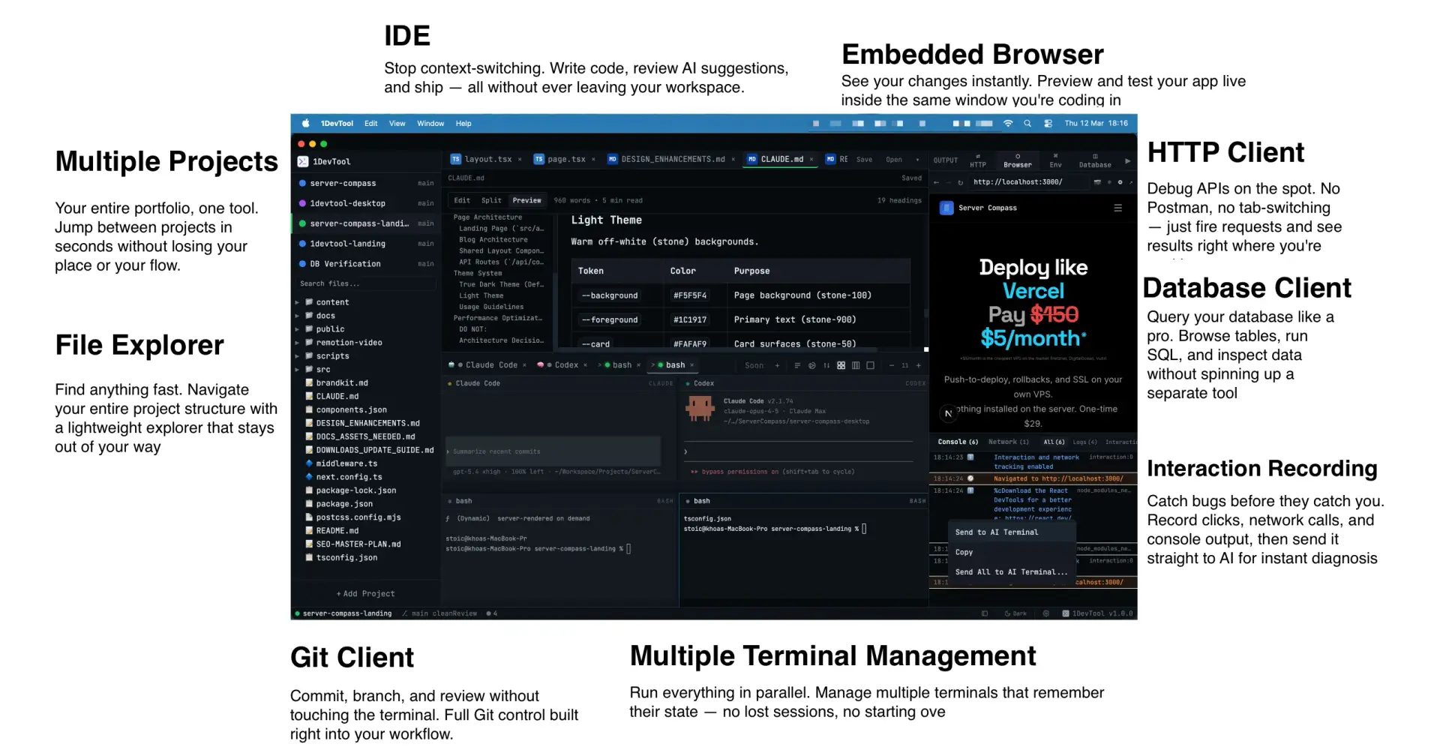1440x756 pixels.
Task: Switch to the Env tab
Action: (x=1055, y=161)
